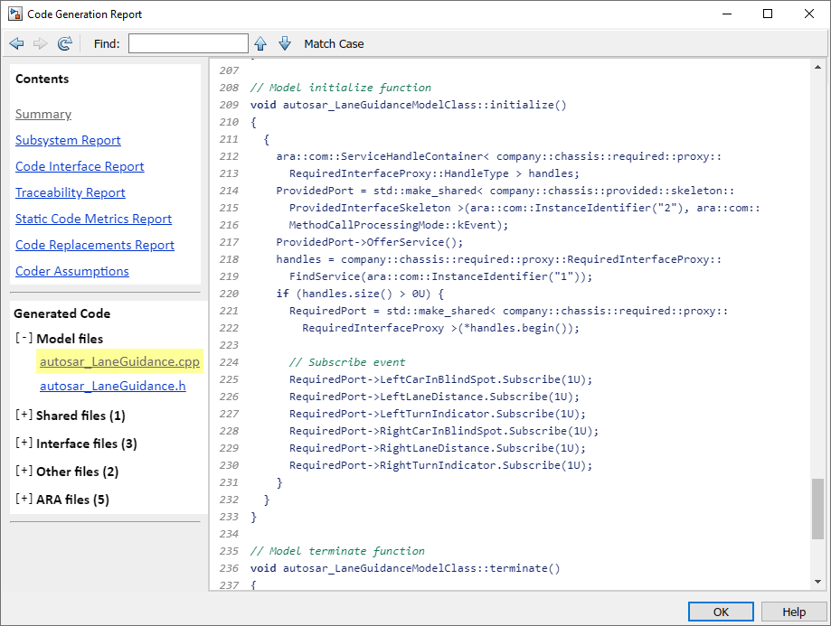Close the Code Generation Report window
This screenshot has width=831, height=626.
coord(808,14)
